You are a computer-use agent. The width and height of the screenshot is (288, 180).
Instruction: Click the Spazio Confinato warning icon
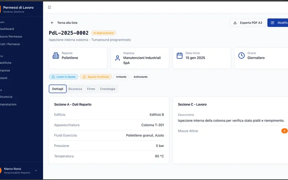[84, 77]
